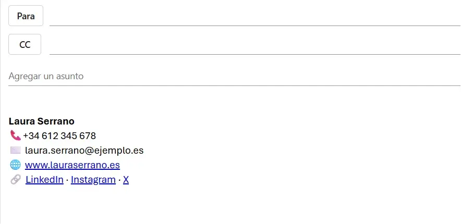Viewport: 461px width, 224px height.
Task: Open the CC recipient picker button
Action: coord(25,45)
